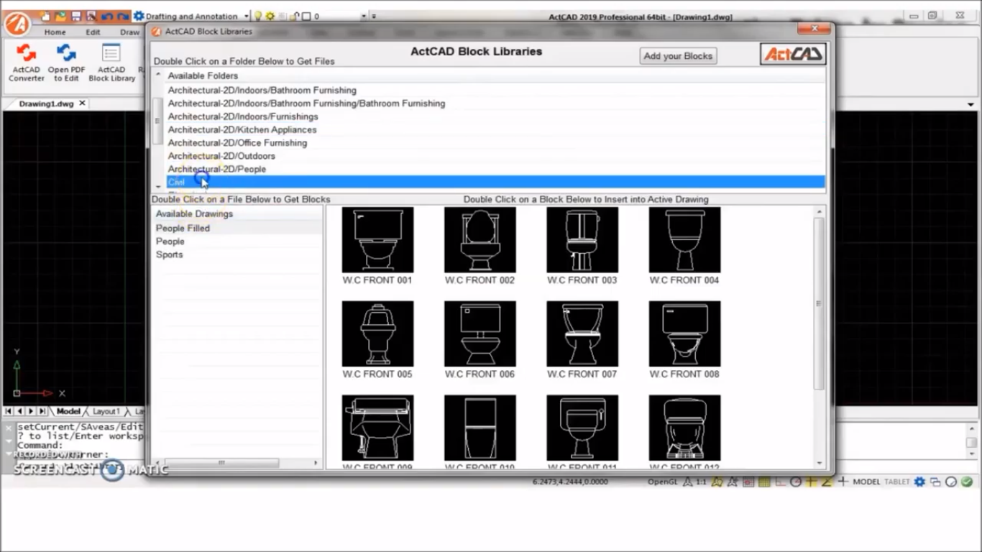Click the layer color square swatch
The image size is (982, 552).
click(306, 16)
